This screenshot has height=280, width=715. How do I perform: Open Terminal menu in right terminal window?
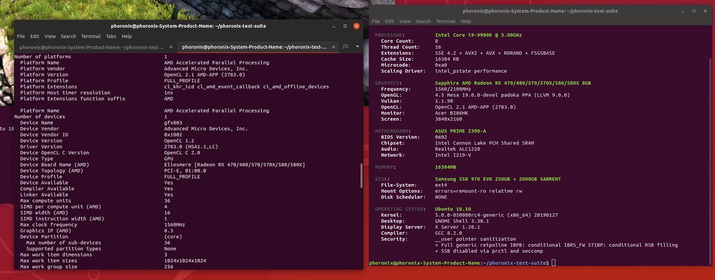[446, 21]
